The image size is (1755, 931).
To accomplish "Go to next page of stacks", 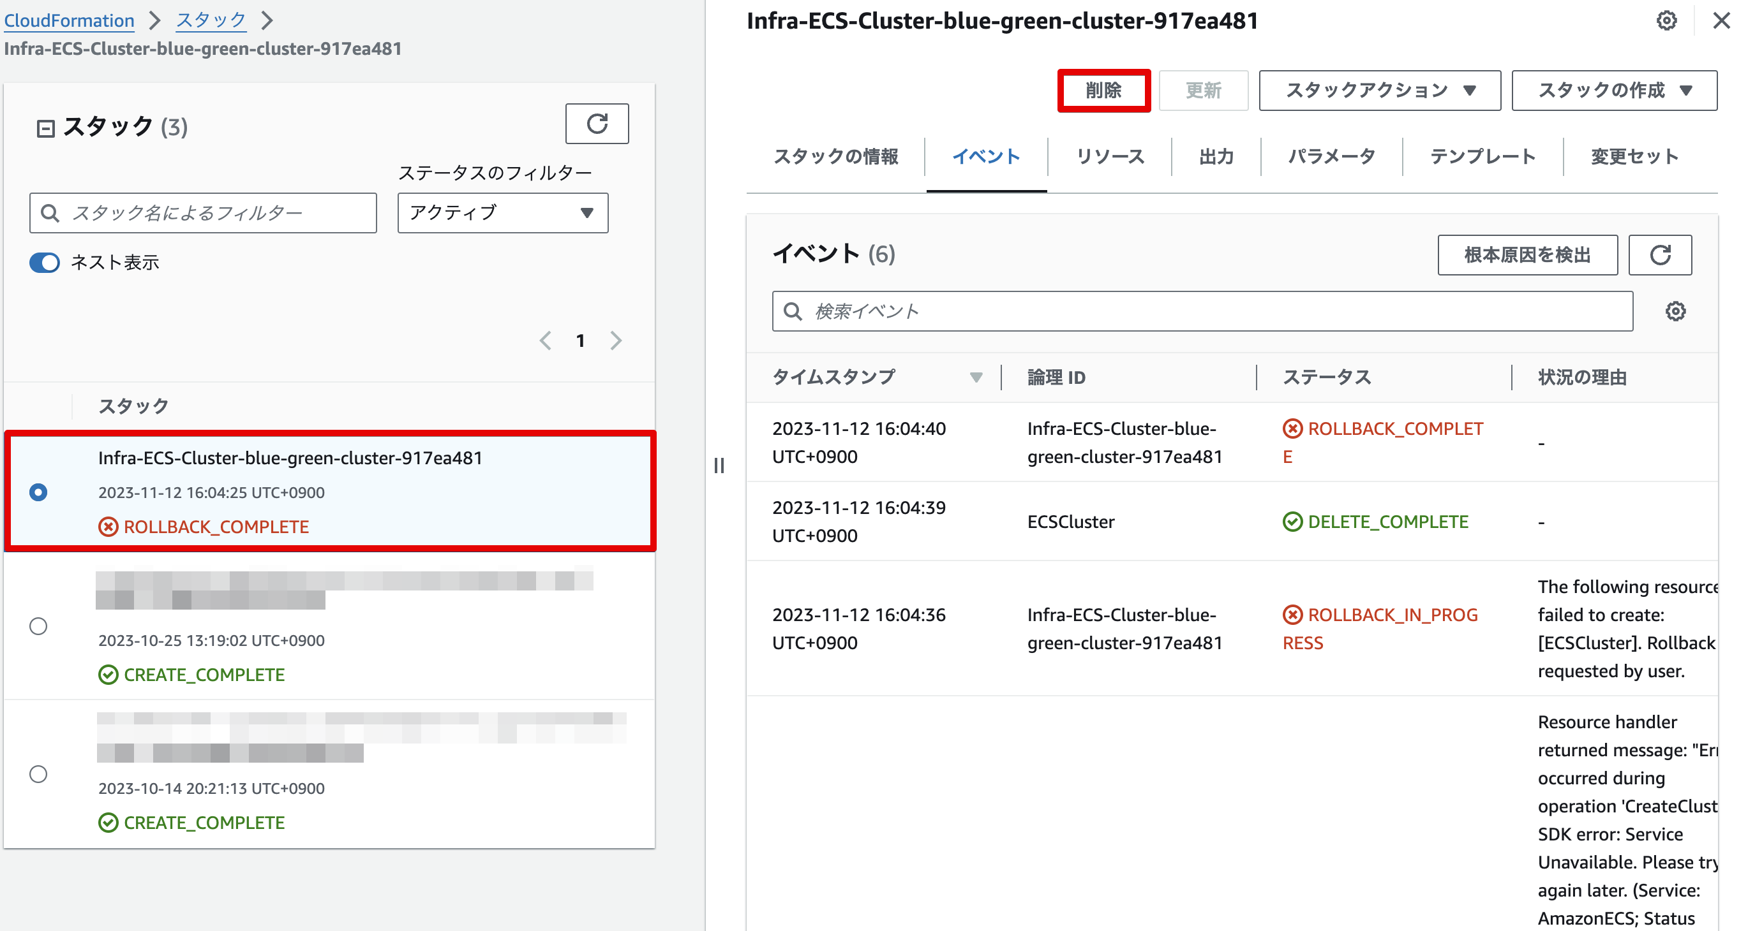I will point(616,341).
